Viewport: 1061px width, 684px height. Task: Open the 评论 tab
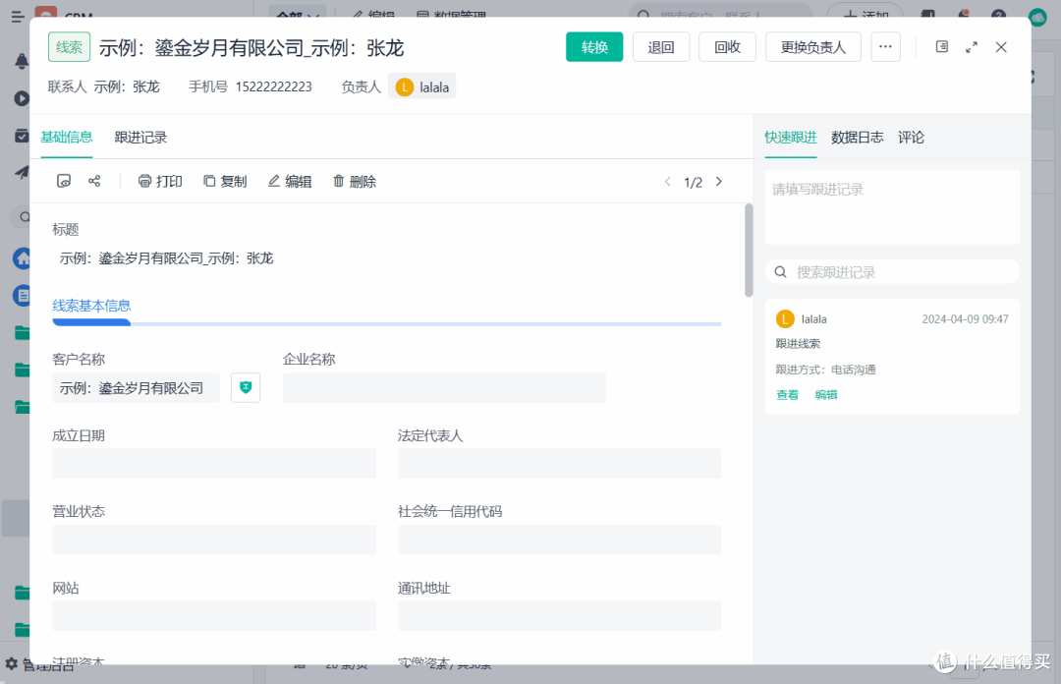tap(911, 138)
